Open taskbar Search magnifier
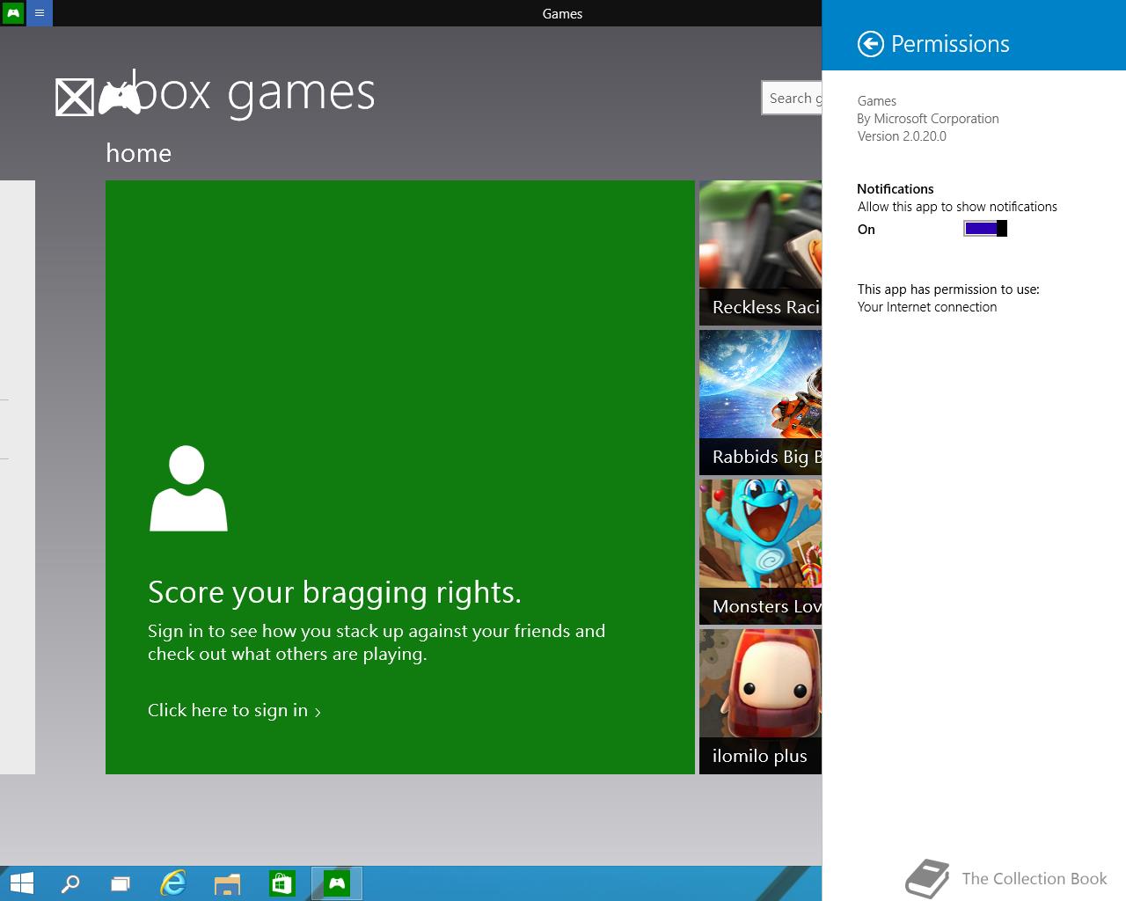Image resolution: width=1126 pixels, height=901 pixels. (x=69, y=883)
